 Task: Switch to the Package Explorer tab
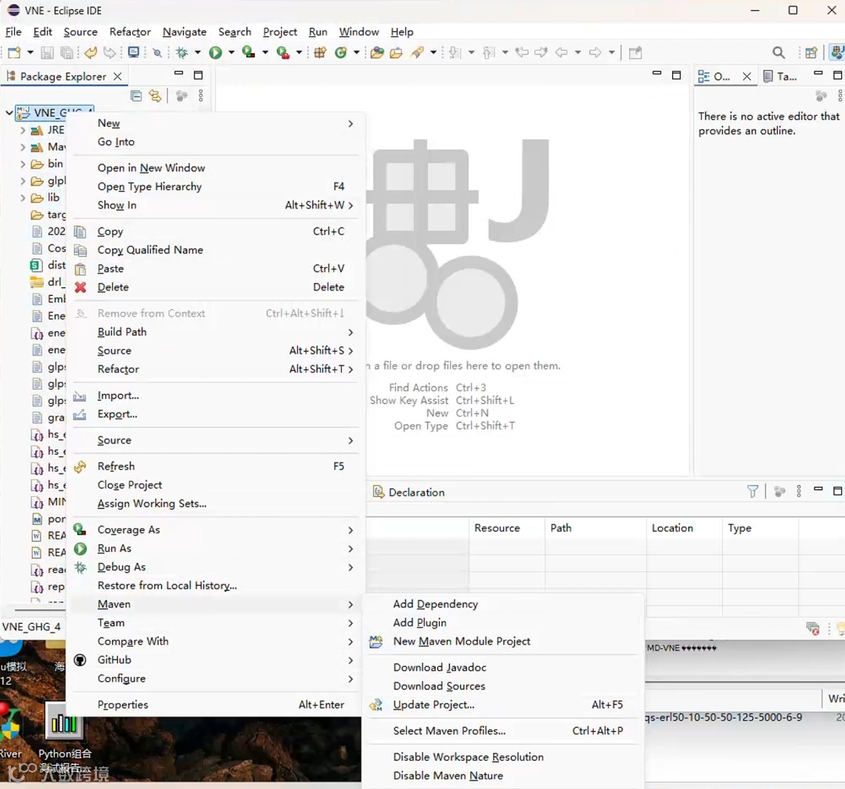click(63, 77)
